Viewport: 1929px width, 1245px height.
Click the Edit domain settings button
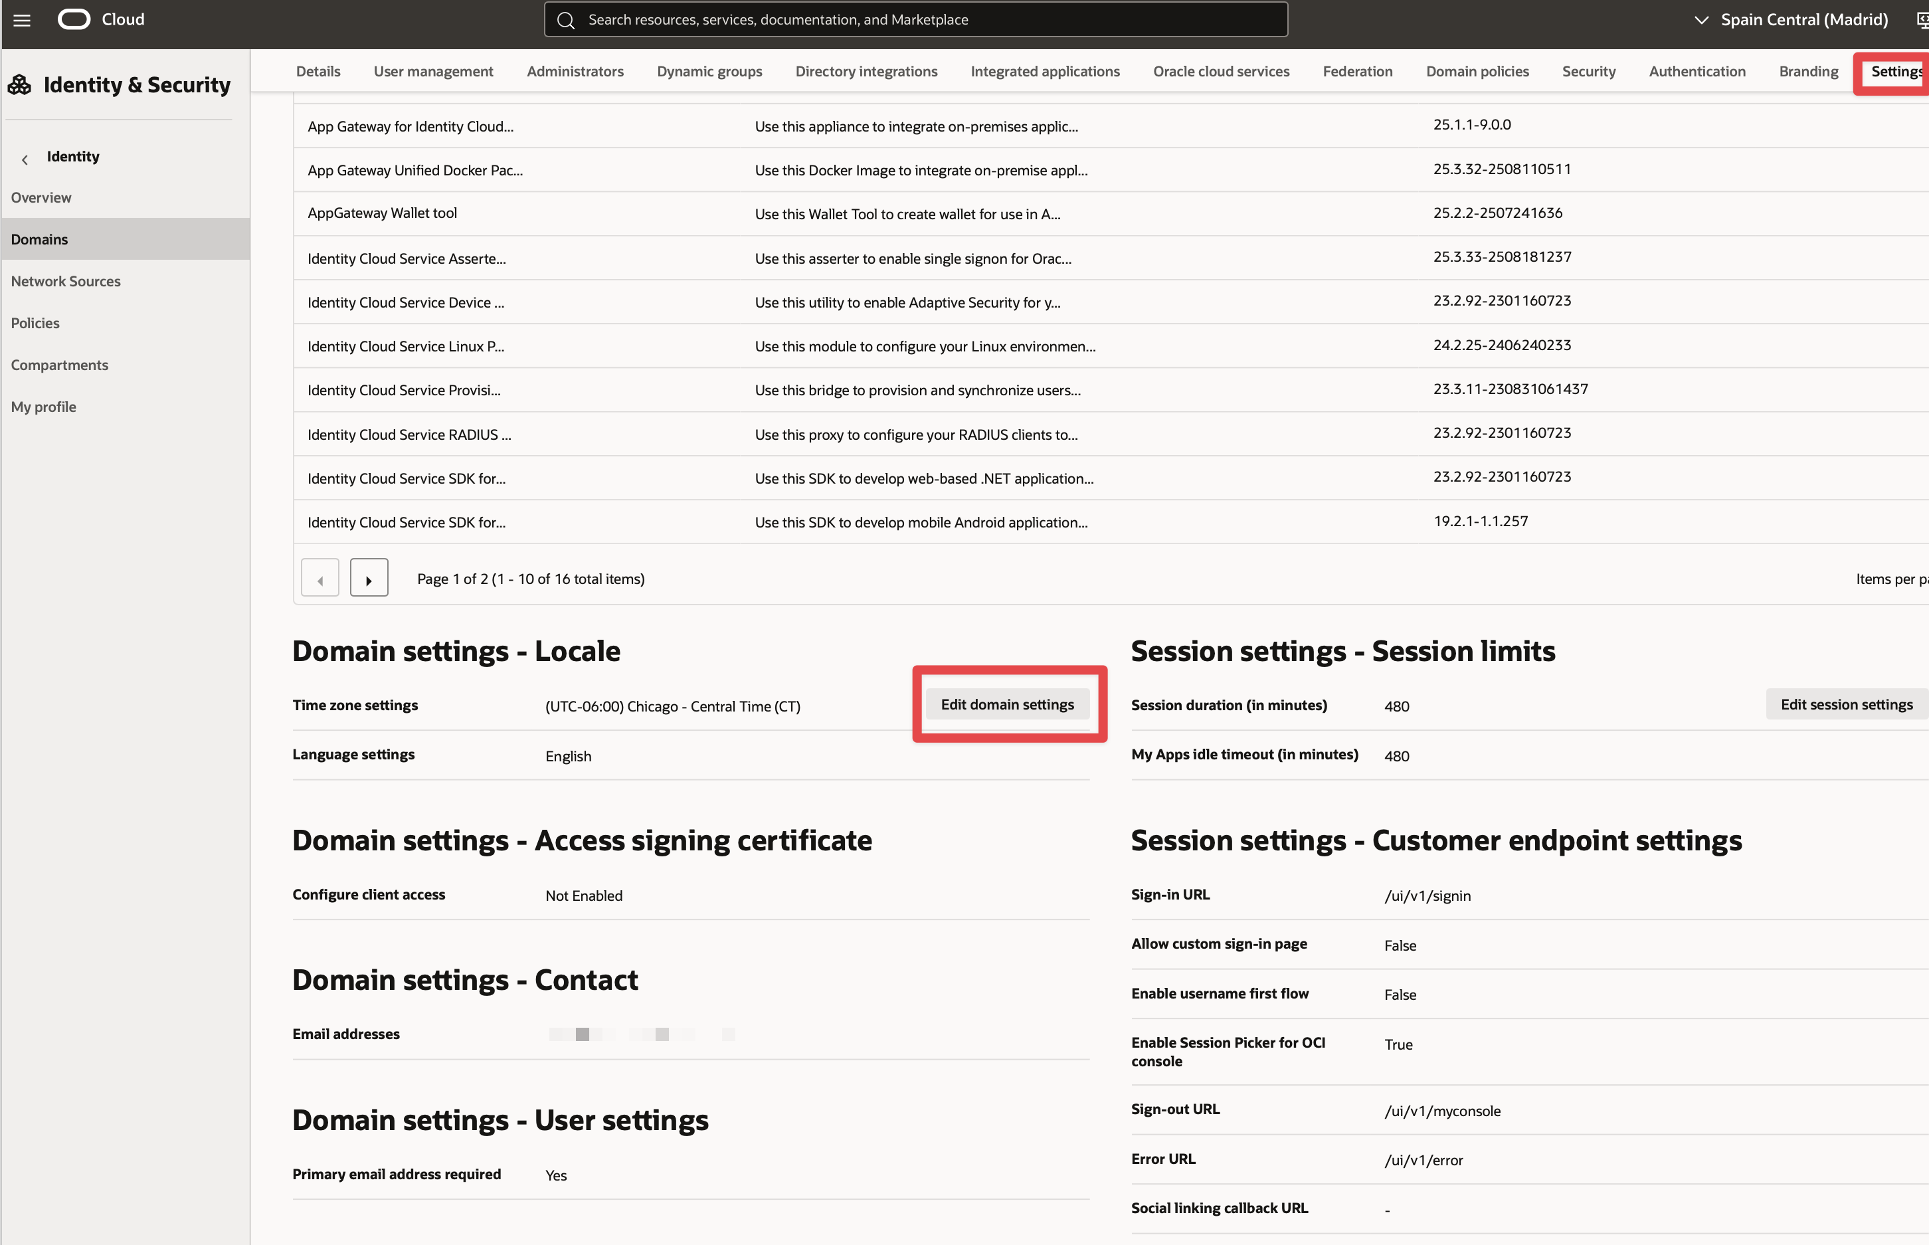pyautogui.click(x=1007, y=704)
